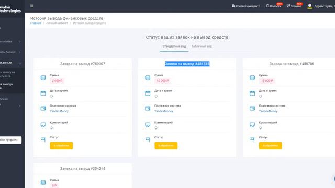
Task: Click the sum icon in request #354214
Action: pos(43,182)
